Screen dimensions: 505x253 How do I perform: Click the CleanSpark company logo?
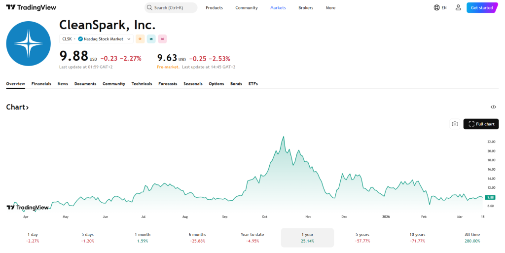point(28,43)
